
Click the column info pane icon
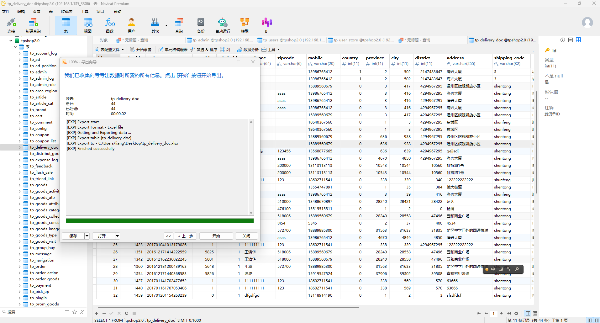pos(578,40)
